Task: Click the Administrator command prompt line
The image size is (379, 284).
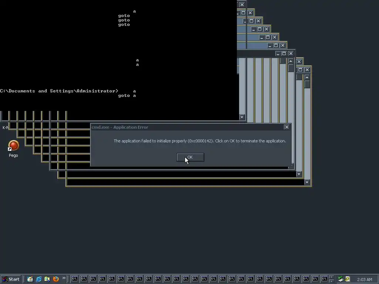Action: 59,91
